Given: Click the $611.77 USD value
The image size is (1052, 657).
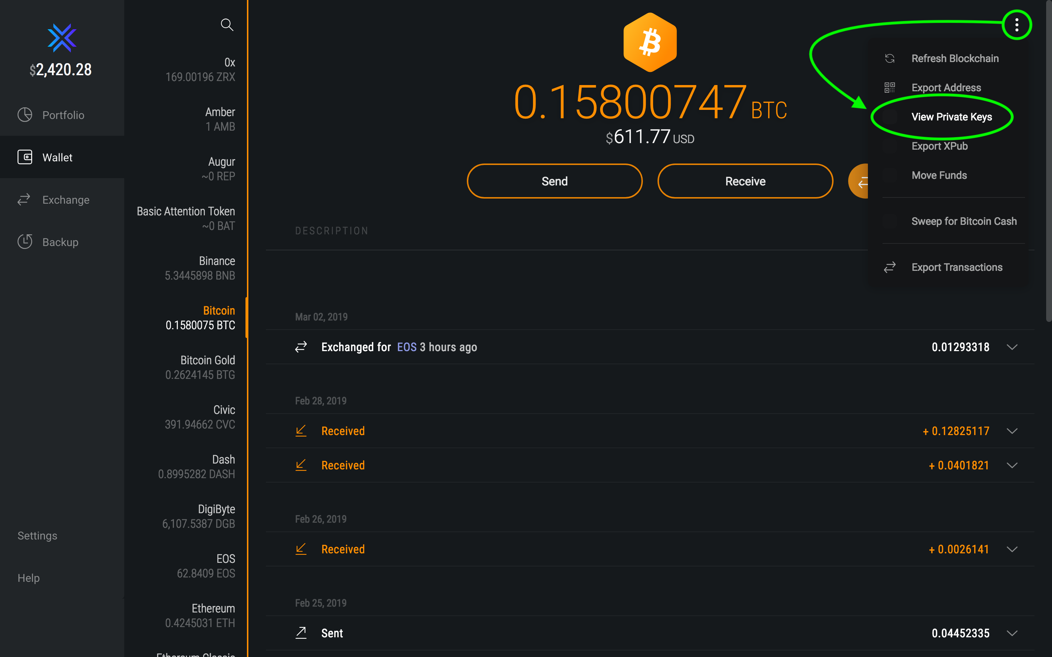Looking at the screenshot, I should pyautogui.click(x=650, y=137).
